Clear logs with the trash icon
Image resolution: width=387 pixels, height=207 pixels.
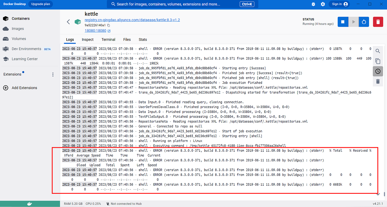(x=378, y=81)
